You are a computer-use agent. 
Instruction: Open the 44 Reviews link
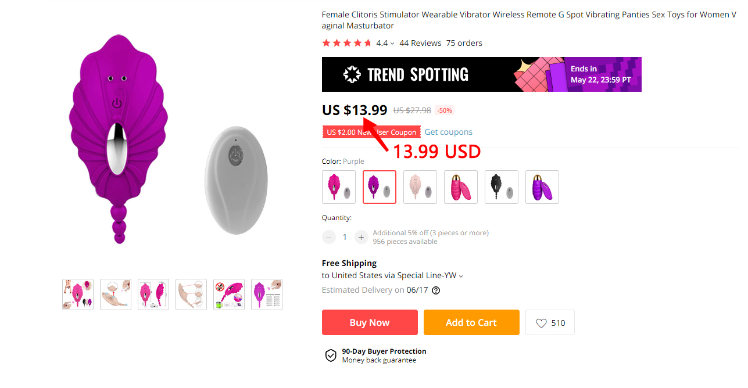pyautogui.click(x=420, y=43)
